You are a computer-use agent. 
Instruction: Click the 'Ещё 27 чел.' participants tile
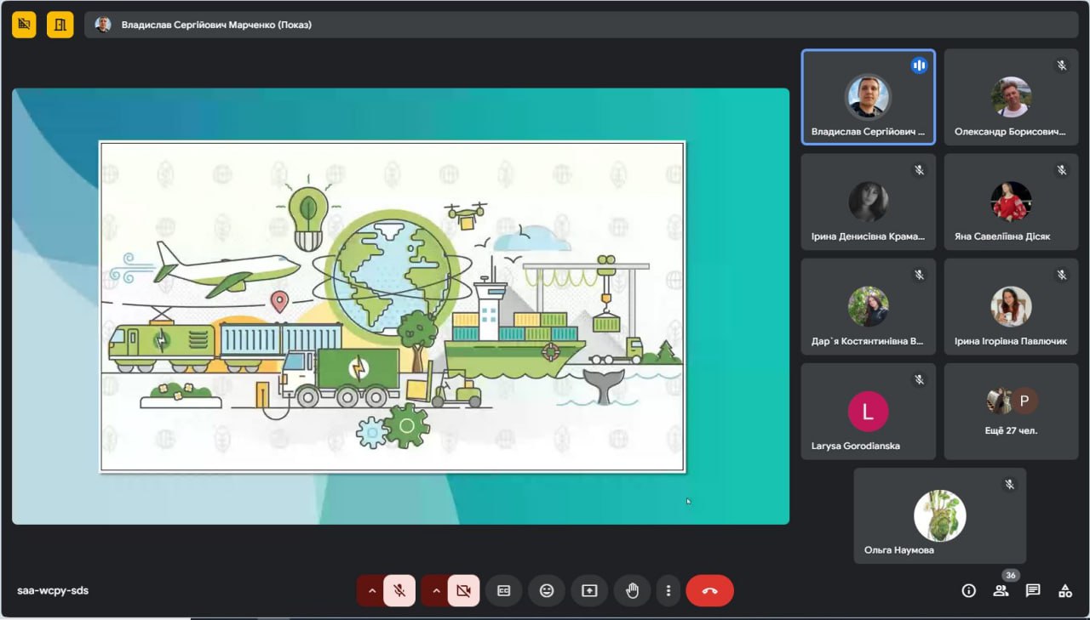tap(1011, 412)
